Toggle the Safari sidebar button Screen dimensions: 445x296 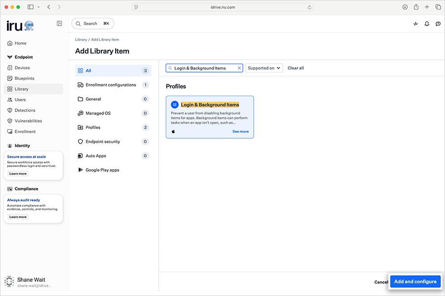tap(30, 7)
